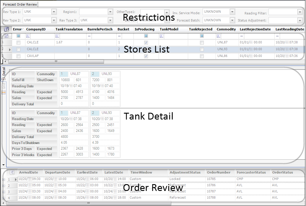This screenshot has width=306, height=206.
Task: Click the OrderNumber column header
Action: [x=218, y=172]
